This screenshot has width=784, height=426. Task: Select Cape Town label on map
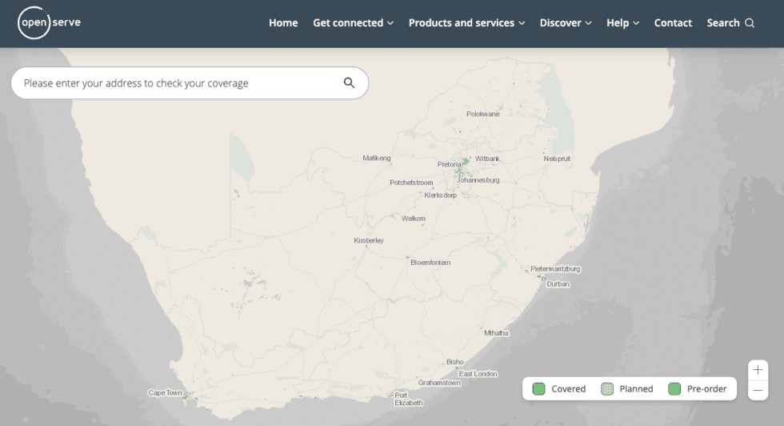point(166,393)
